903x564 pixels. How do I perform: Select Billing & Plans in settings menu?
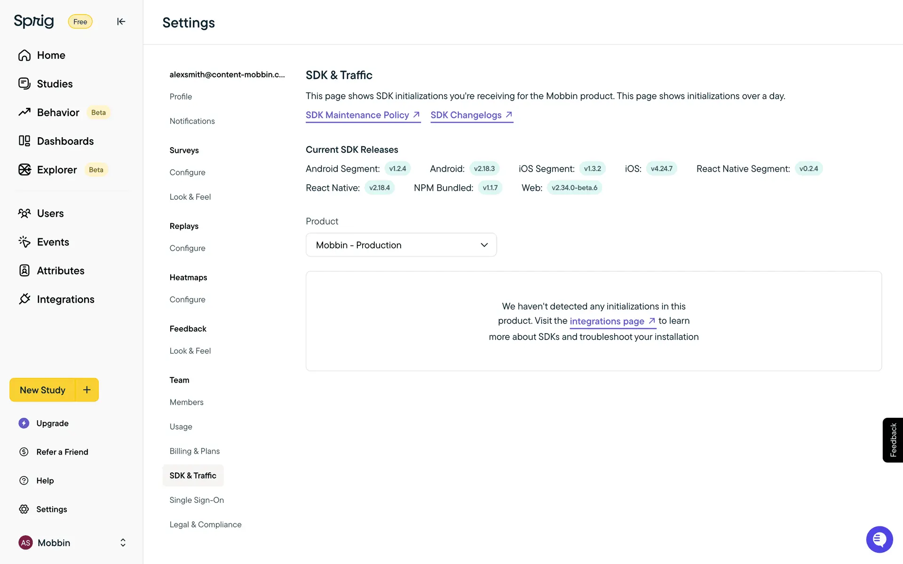tap(194, 451)
